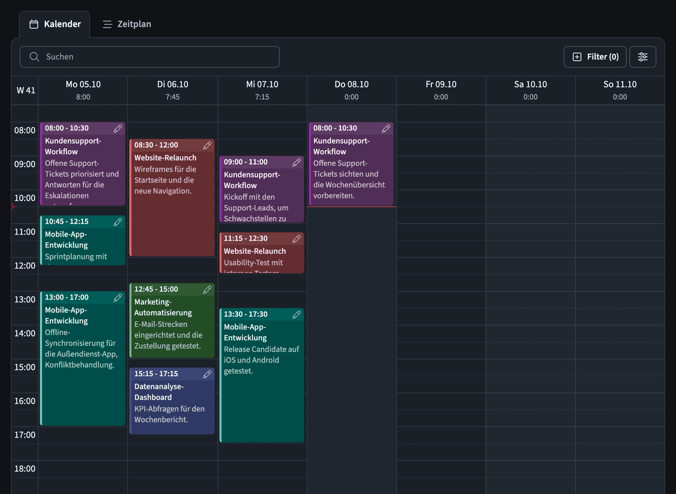
Task: Edit the Thursday 08:00 - 10:30 entry pencil
Action: pos(386,128)
